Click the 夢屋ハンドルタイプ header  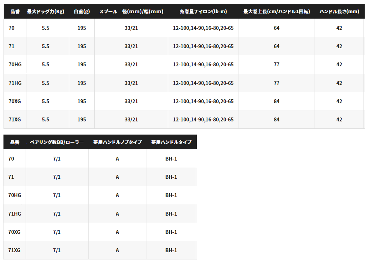tap(171, 142)
